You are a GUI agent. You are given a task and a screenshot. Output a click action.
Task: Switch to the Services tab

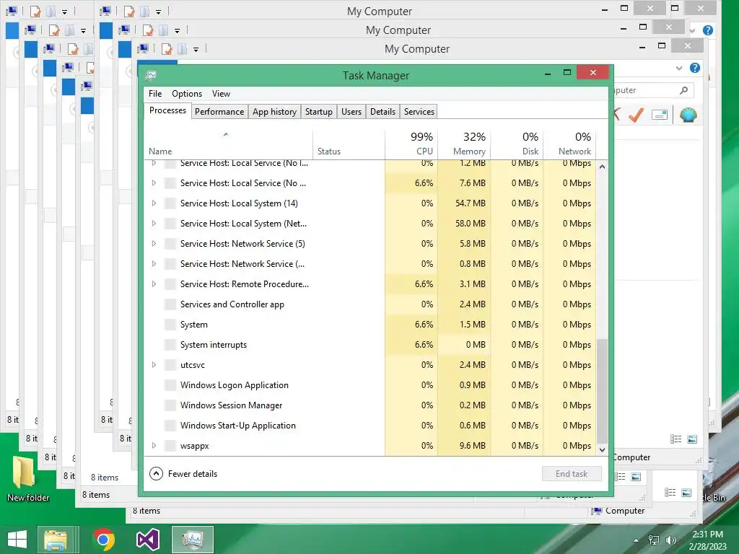(x=419, y=112)
